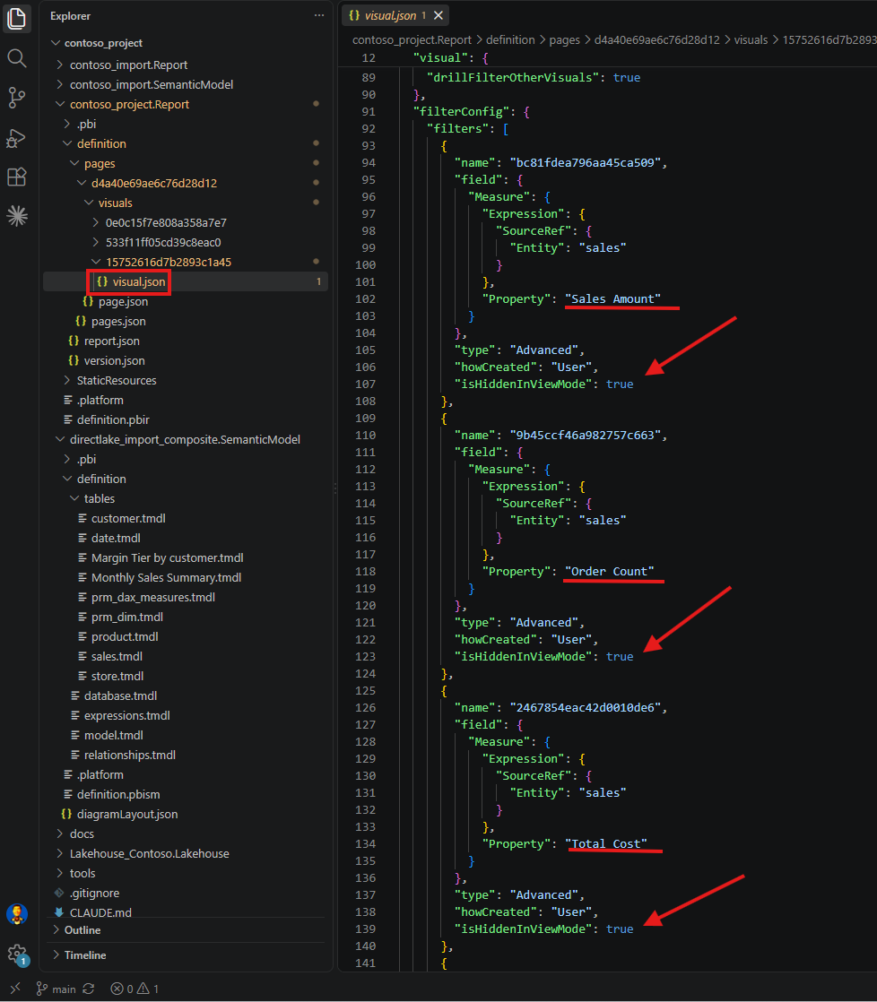The image size is (877, 1002).
Task: Open the page.json file
Action: point(123,302)
